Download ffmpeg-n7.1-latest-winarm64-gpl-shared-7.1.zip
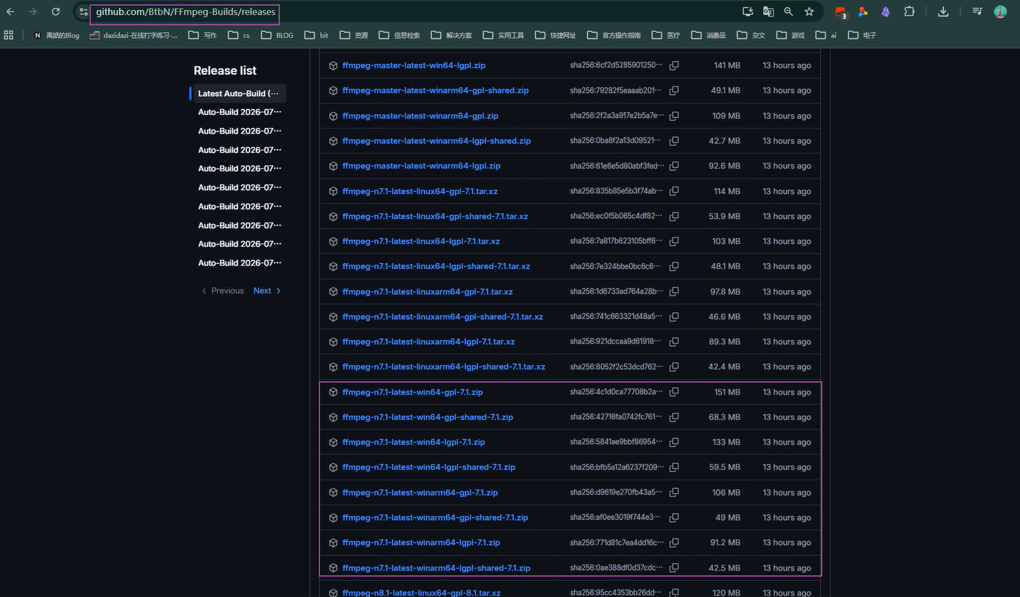 435,517
